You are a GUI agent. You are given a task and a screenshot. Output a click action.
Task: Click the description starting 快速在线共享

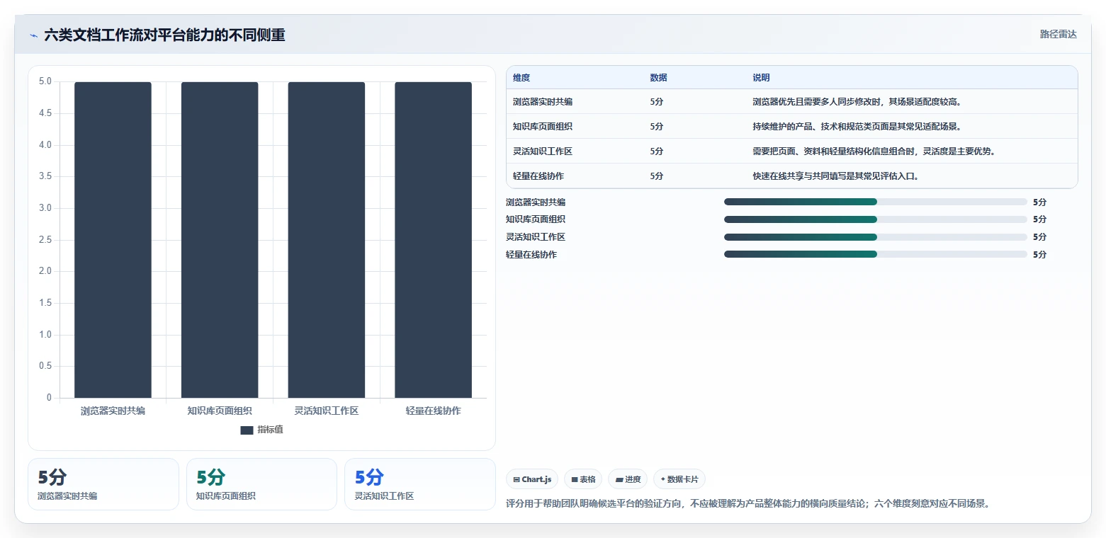[x=835, y=176]
